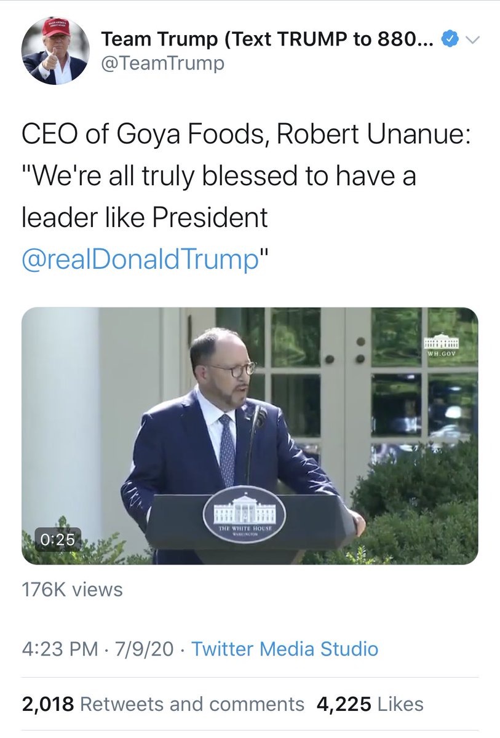
Task: Open the Team Trump profile avatar
Action: [x=54, y=51]
